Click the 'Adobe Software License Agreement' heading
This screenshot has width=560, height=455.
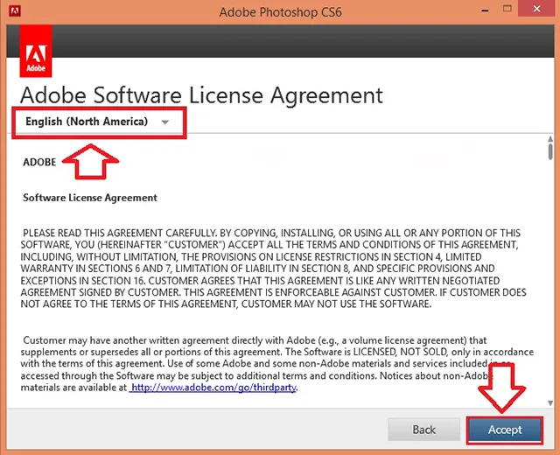click(201, 95)
